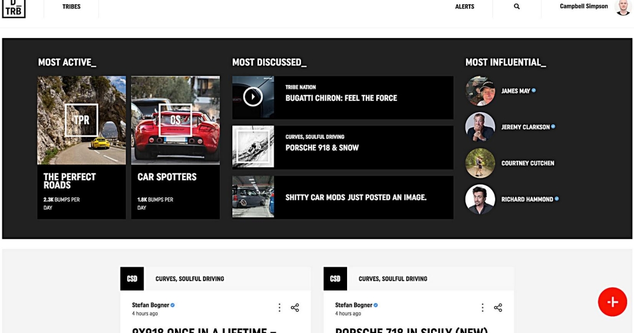Open Shitty Car Mods posted image item
The height and width of the screenshot is (333, 634).
(x=356, y=197)
